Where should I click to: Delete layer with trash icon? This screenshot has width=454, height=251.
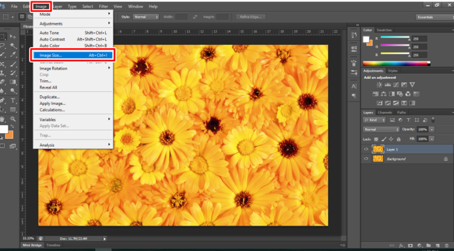click(x=446, y=246)
